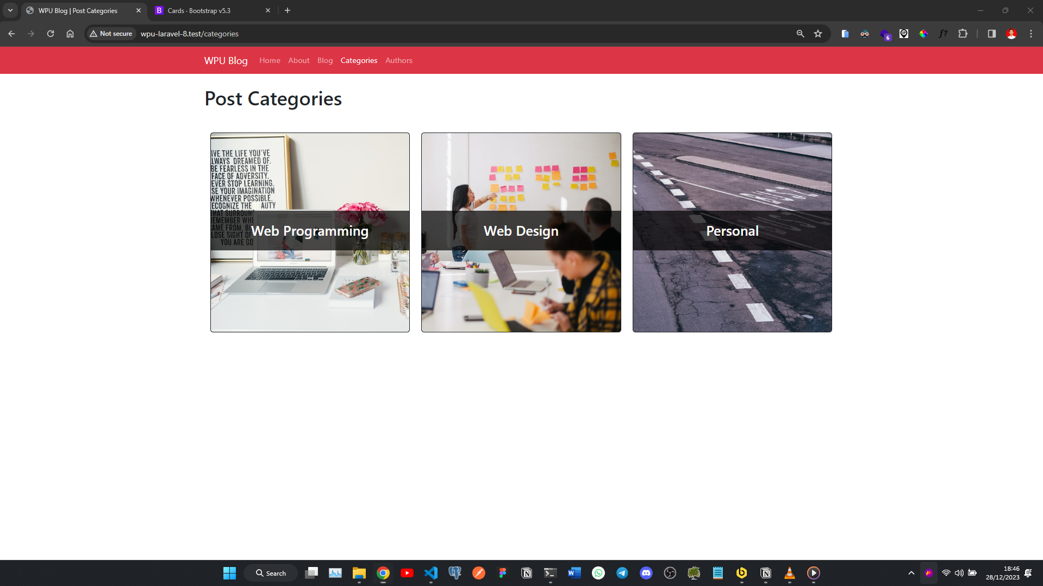The height and width of the screenshot is (586, 1043).
Task: Open a new browser tab
Action: [288, 10]
